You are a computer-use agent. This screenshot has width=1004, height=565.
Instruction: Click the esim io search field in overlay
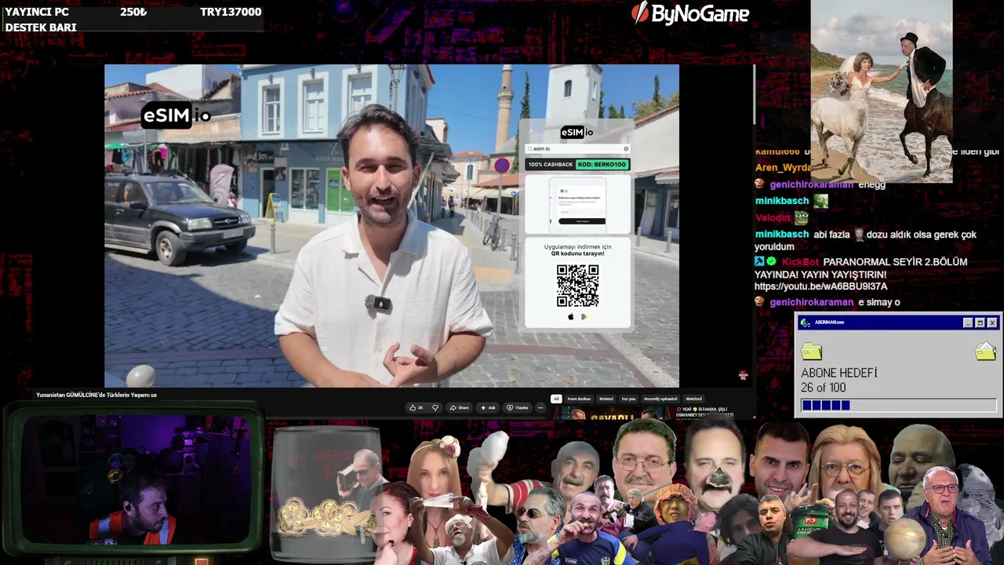[x=577, y=148]
